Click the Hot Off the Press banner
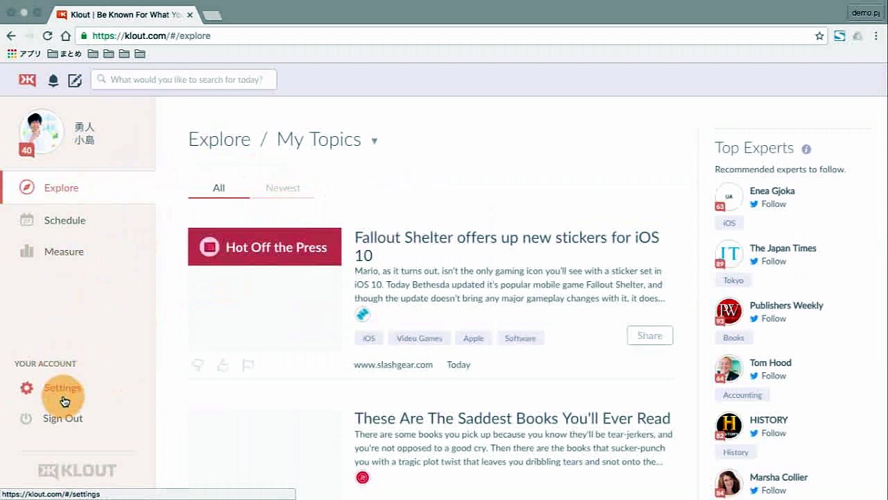Viewport: 888px width, 500px height. pyautogui.click(x=264, y=247)
